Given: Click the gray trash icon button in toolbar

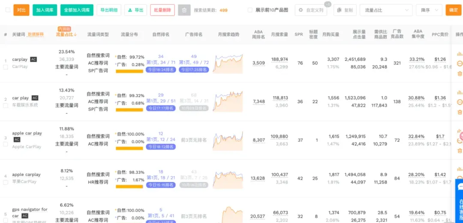Looking at the screenshot, I should pos(184,10).
